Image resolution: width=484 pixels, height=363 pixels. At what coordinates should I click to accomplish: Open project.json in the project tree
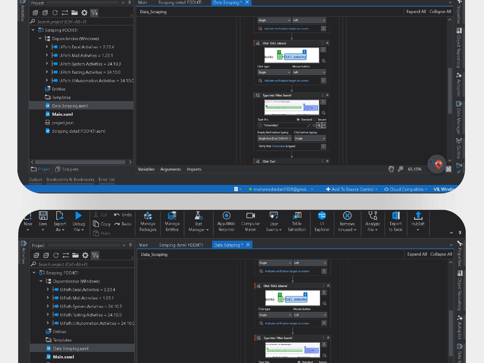[x=62, y=123]
